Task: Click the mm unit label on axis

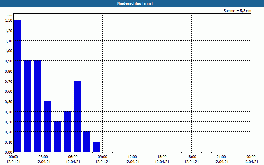Action: 10,15
